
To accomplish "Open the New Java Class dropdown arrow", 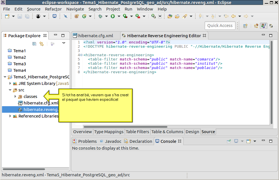I will (x=90, y=16).
